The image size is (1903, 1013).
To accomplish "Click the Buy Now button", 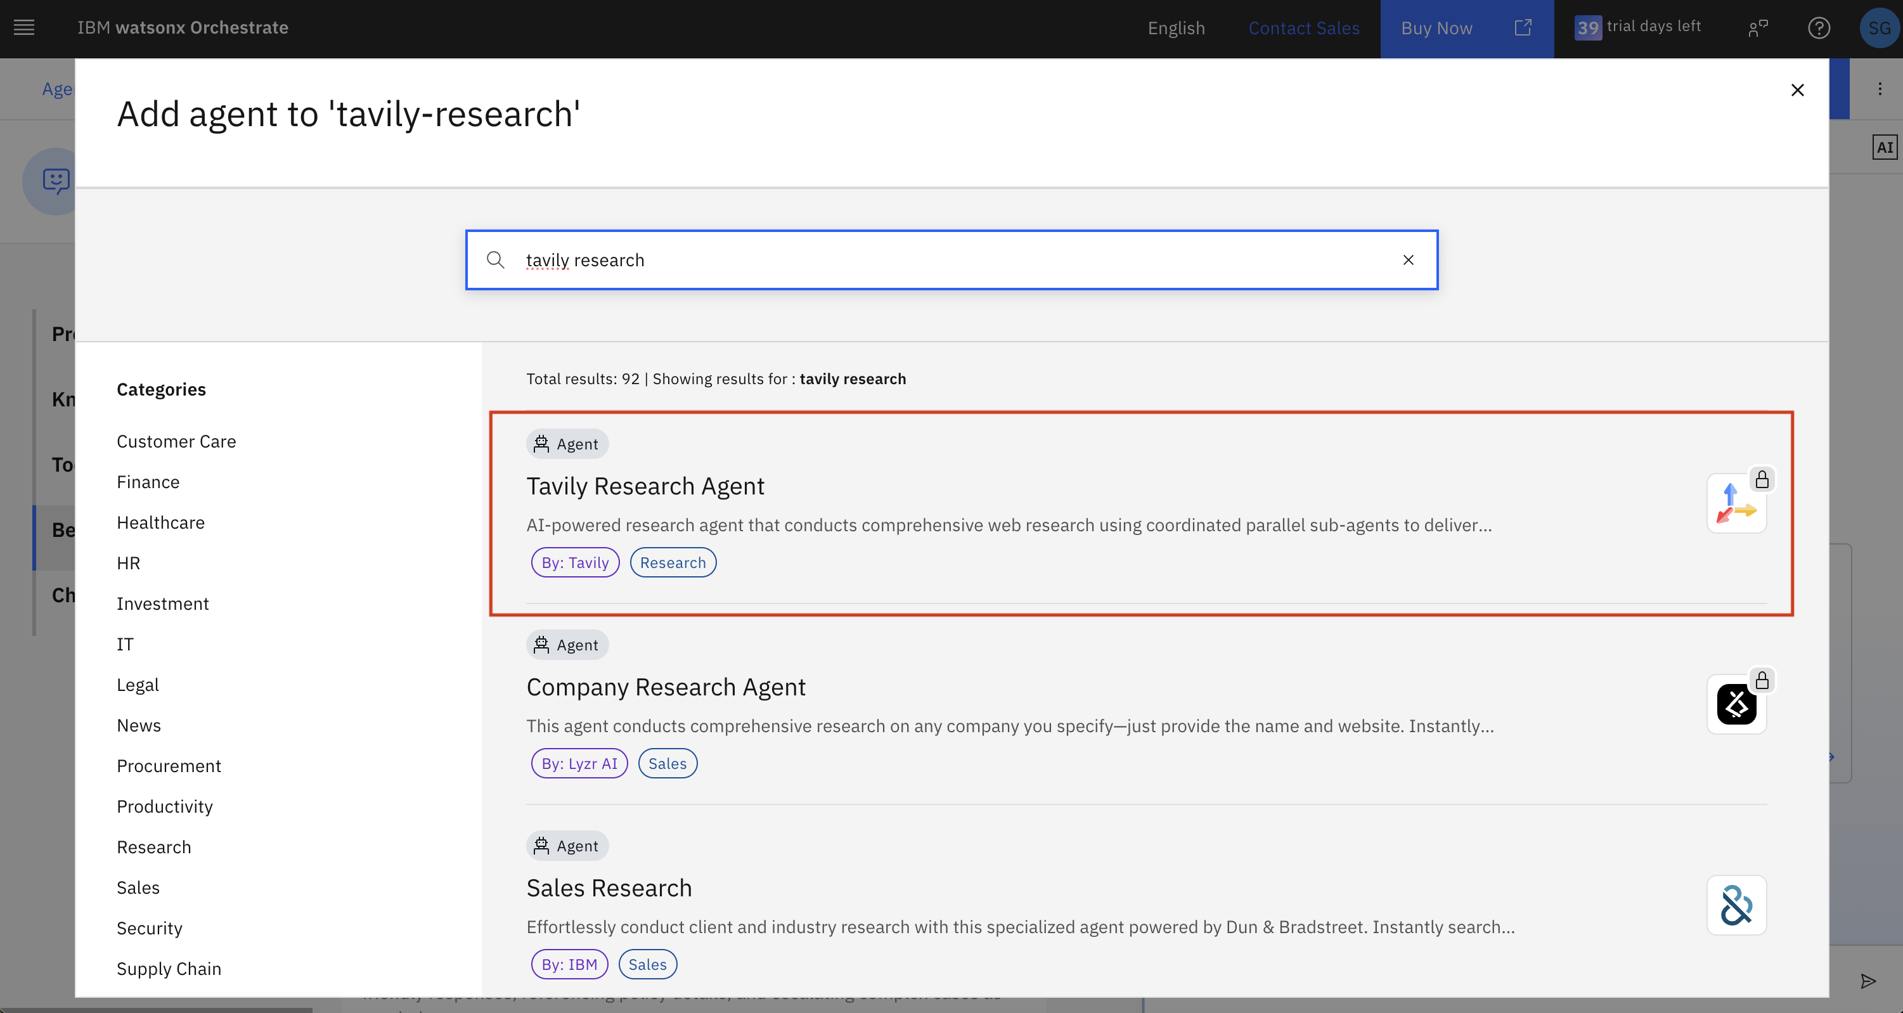I will coord(1435,28).
